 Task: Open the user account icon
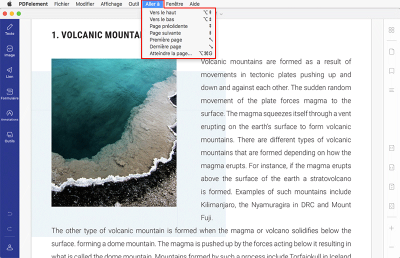(9, 247)
